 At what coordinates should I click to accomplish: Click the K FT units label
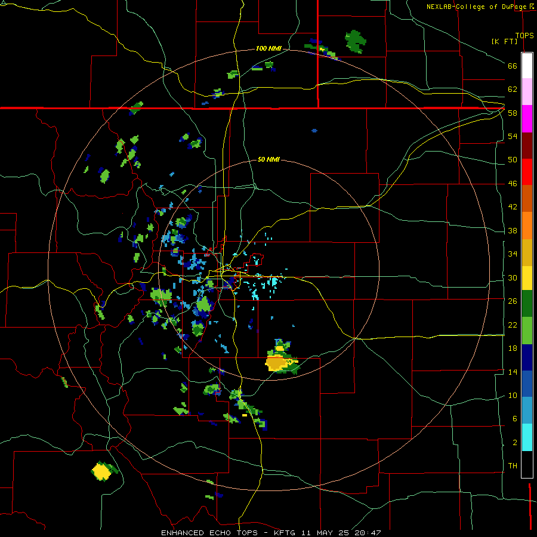pyautogui.click(x=504, y=41)
